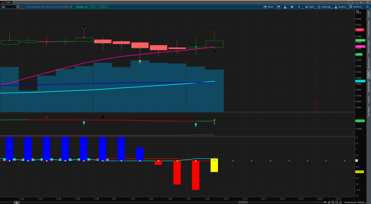This screenshot has height=204, width=371.
Task: Expand the symbol selector dropdown arrow
Action: 18,7
